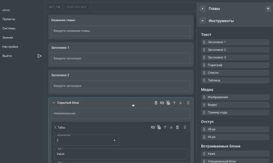Click the drag handle of Табы block
The height and width of the screenshot is (163, 273).
(185, 127)
